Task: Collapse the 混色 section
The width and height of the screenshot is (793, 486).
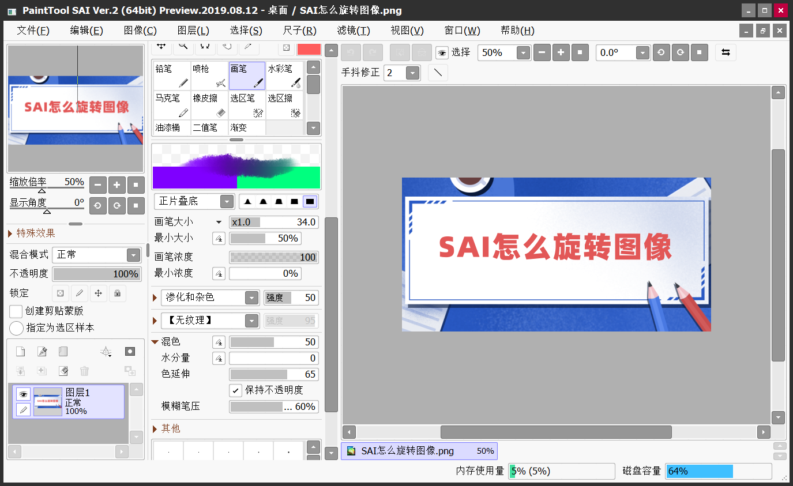Action: [x=155, y=342]
